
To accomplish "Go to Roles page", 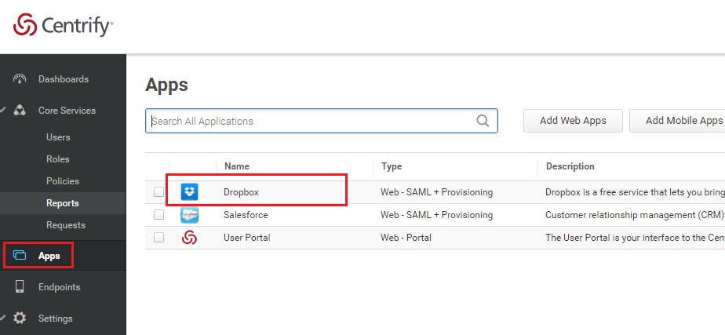I will pyautogui.click(x=58, y=159).
